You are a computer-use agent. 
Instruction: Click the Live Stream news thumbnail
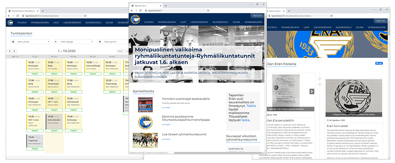tap(145, 140)
